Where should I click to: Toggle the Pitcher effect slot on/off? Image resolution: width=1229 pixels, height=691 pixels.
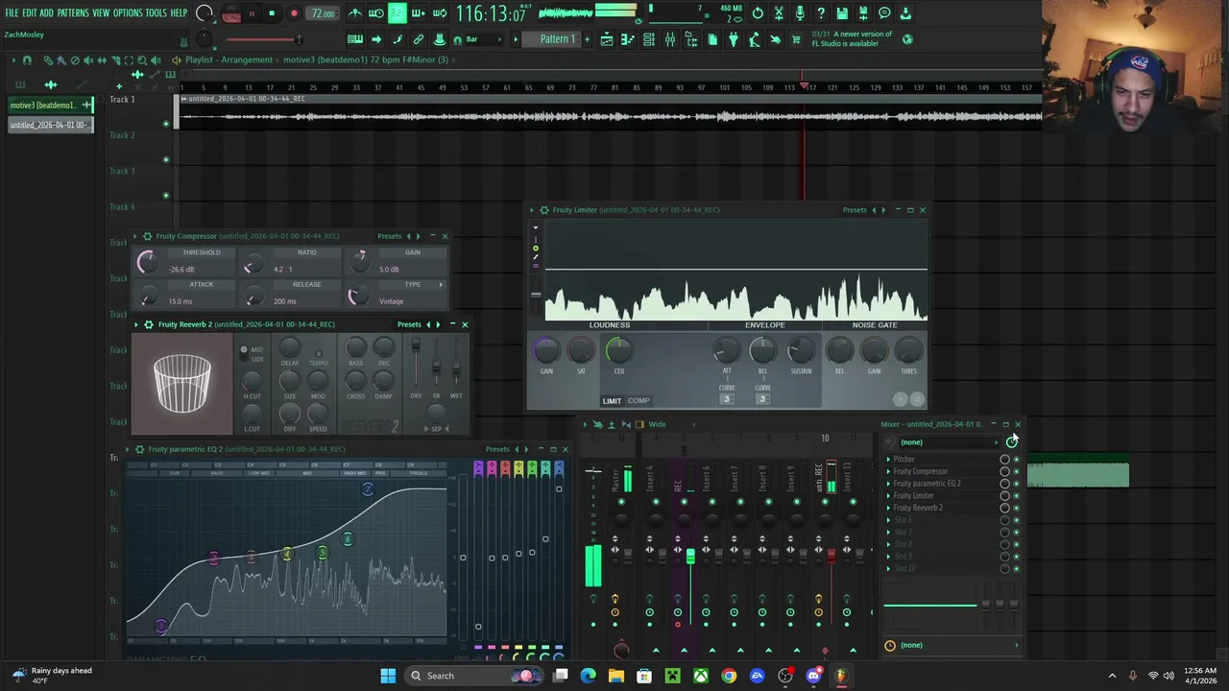(1017, 459)
